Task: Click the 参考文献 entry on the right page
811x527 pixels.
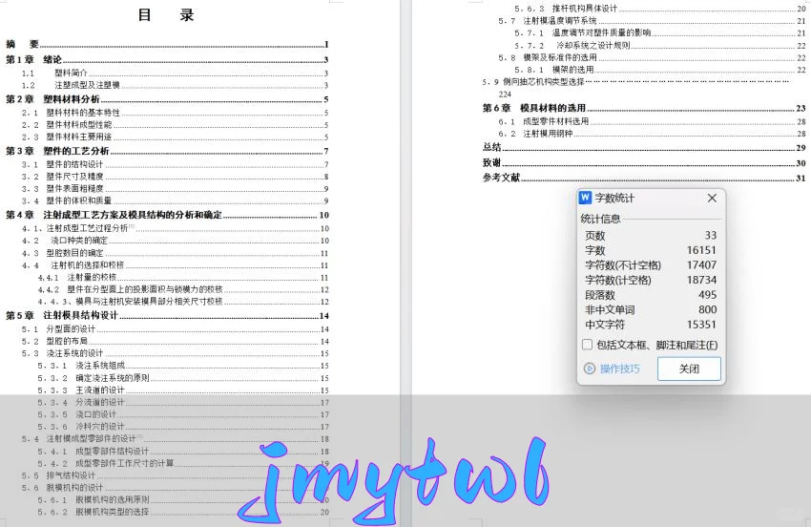Action: point(644,178)
